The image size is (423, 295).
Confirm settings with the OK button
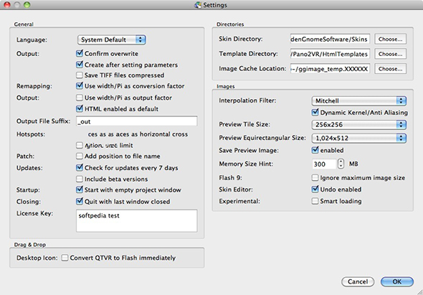[x=397, y=281]
